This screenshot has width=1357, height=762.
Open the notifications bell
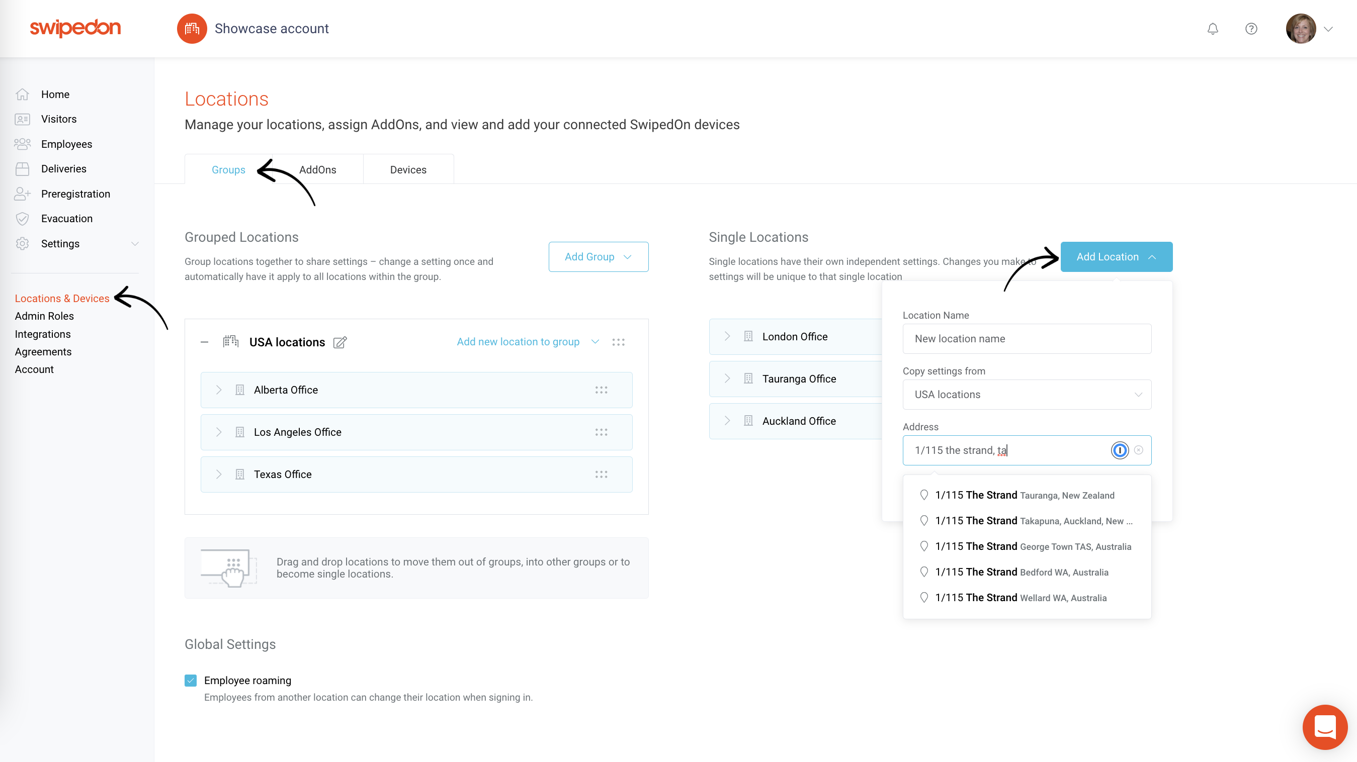click(1213, 29)
